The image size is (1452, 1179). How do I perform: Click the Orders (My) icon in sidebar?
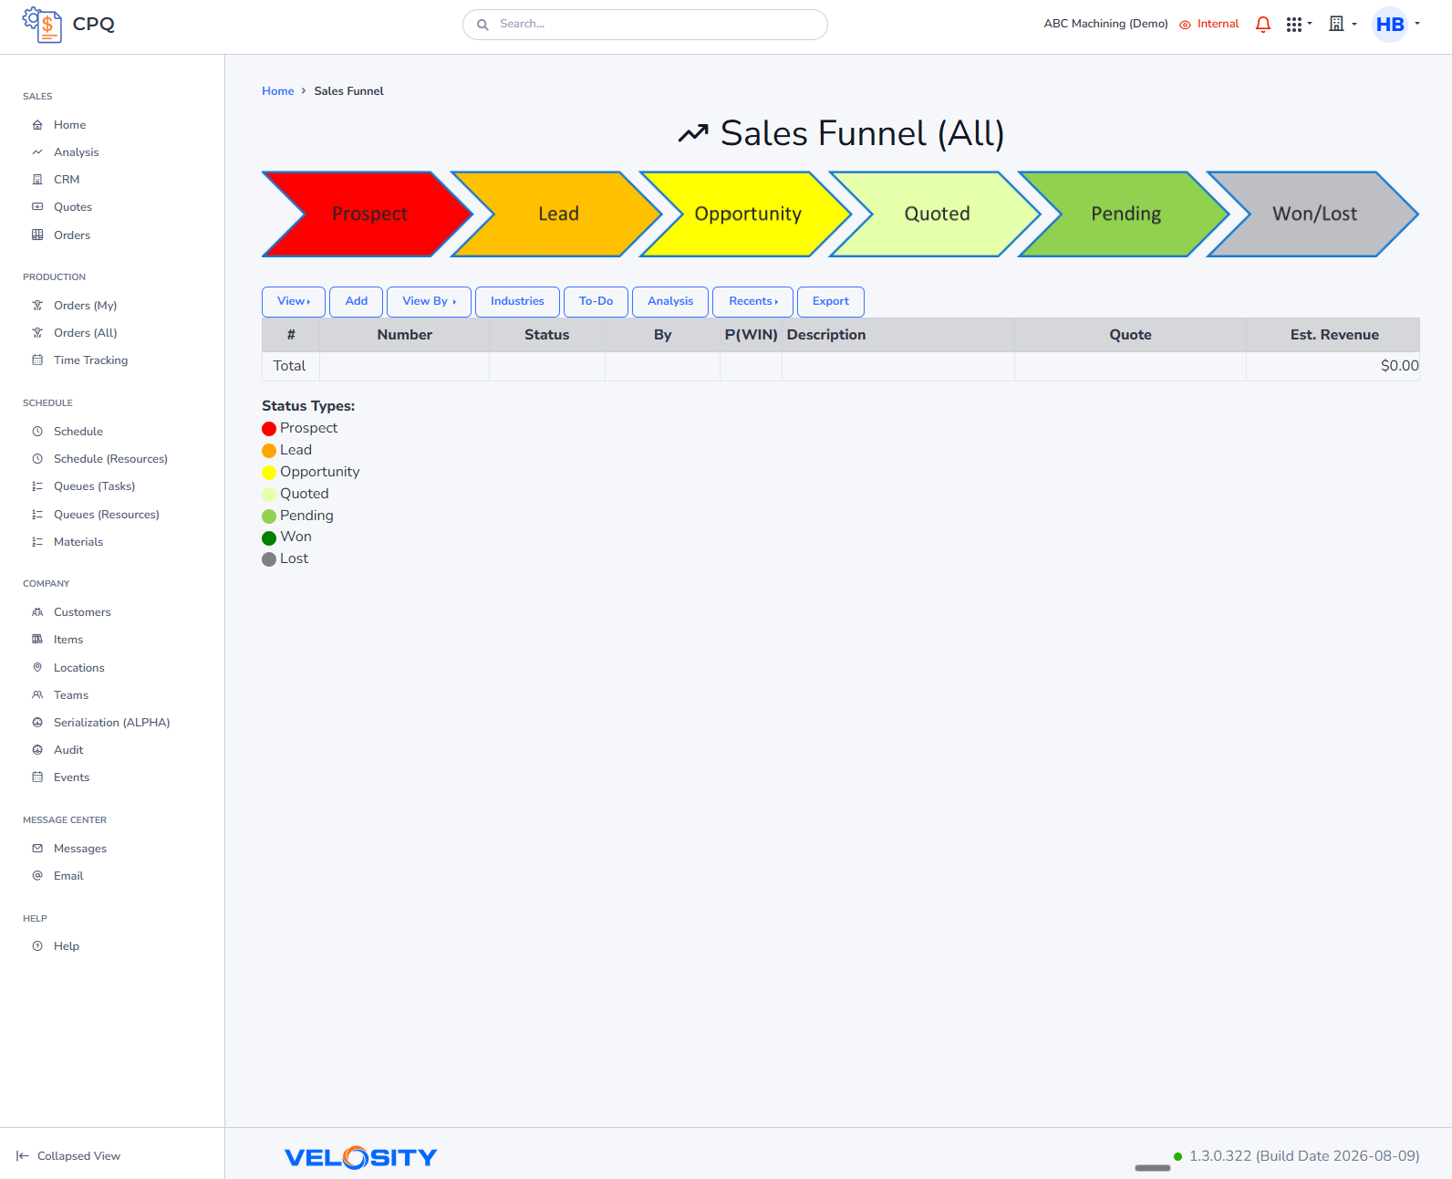click(x=37, y=306)
